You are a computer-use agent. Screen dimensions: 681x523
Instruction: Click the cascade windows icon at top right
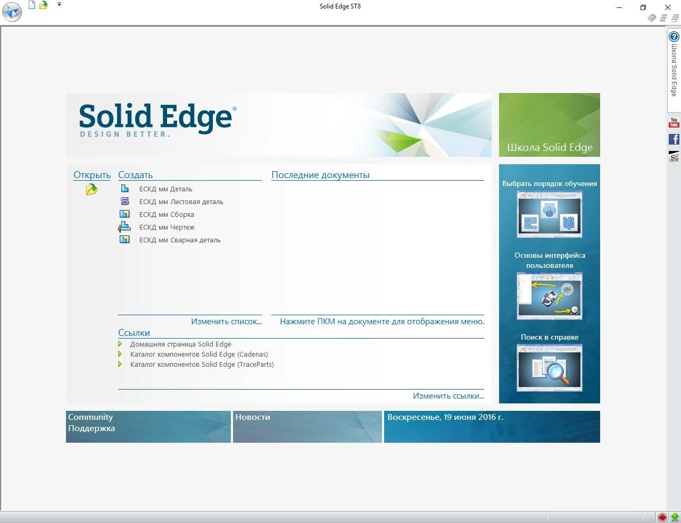[x=675, y=18]
